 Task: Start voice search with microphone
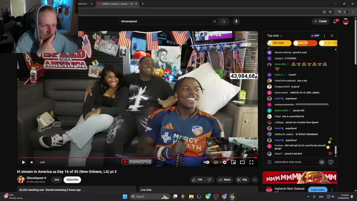(x=236, y=21)
